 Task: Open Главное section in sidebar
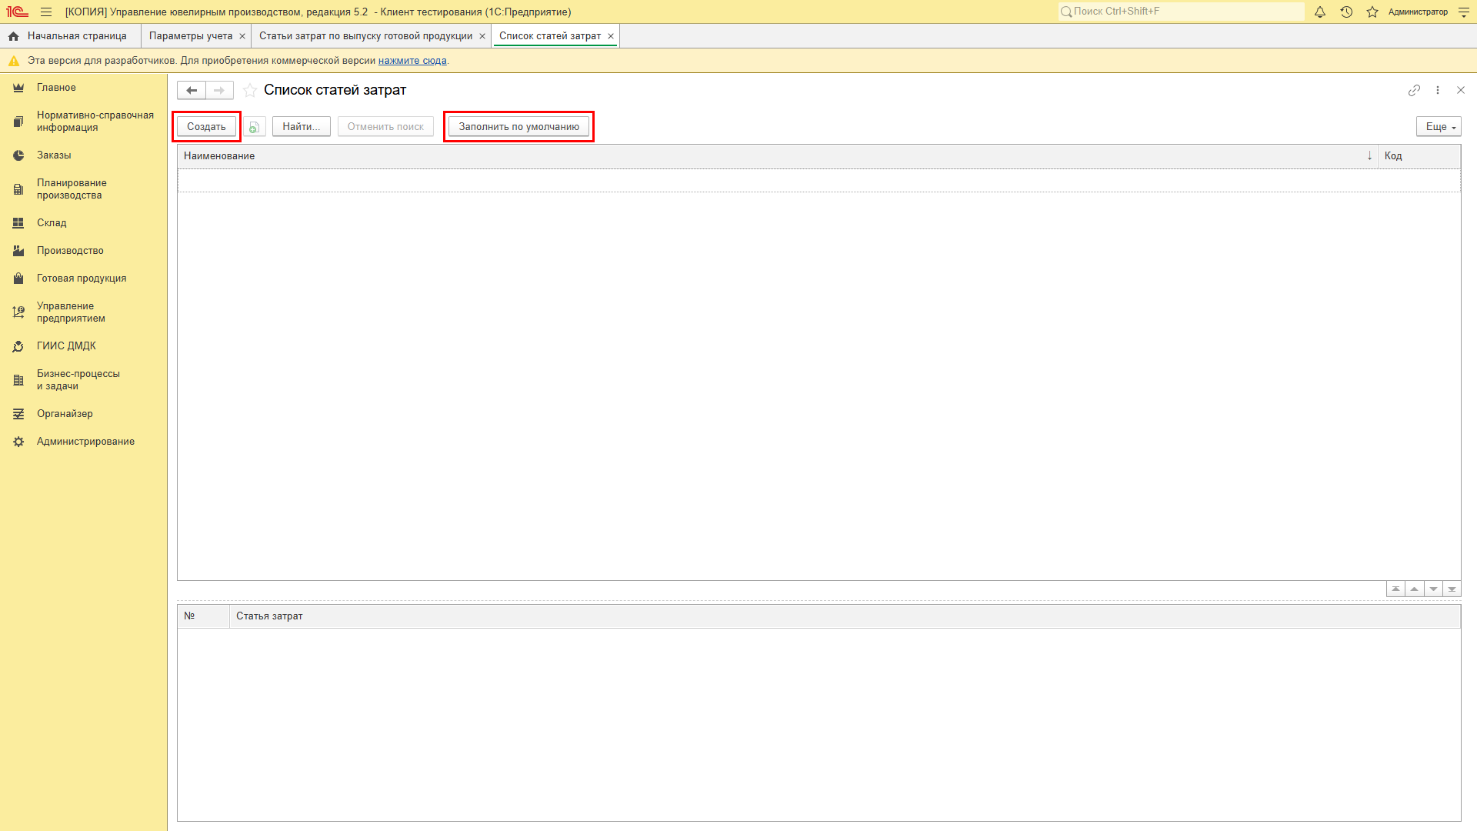click(x=83, y=88)
